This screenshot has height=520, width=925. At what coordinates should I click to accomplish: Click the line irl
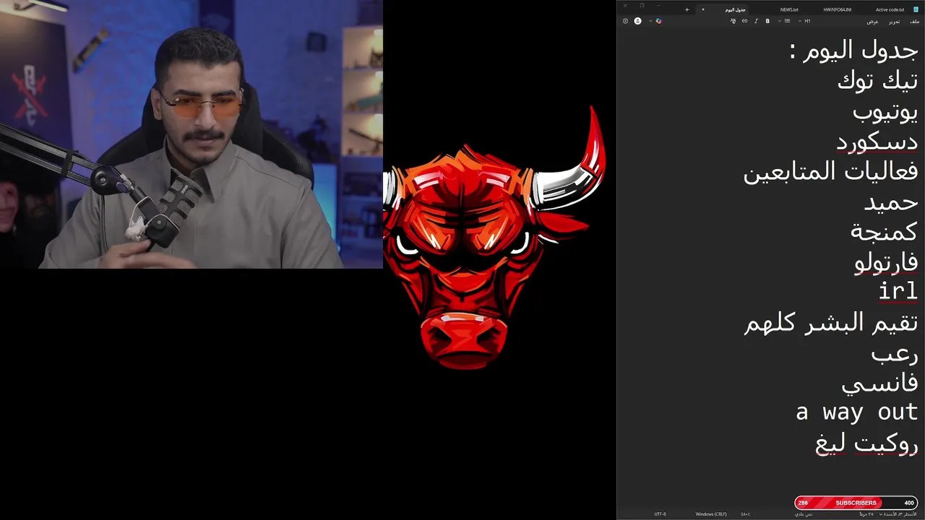[898, 291]
